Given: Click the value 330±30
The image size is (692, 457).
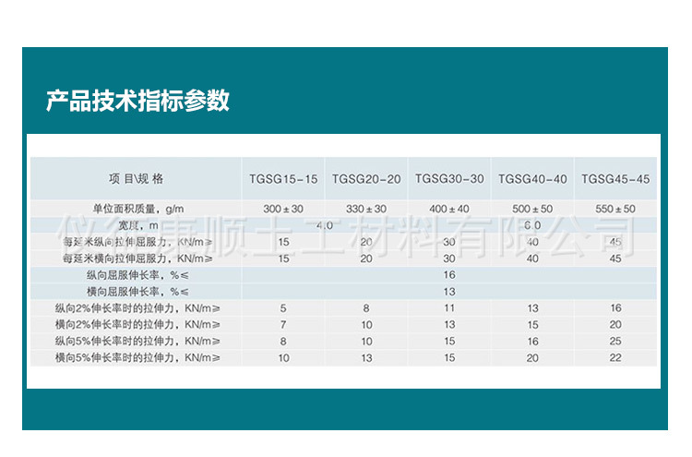Looking at the screenshot, I should [366, 209].
